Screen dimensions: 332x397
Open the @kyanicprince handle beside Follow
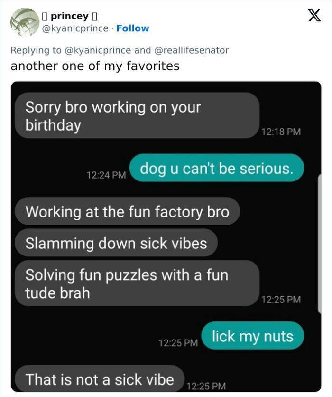point(75,28)
